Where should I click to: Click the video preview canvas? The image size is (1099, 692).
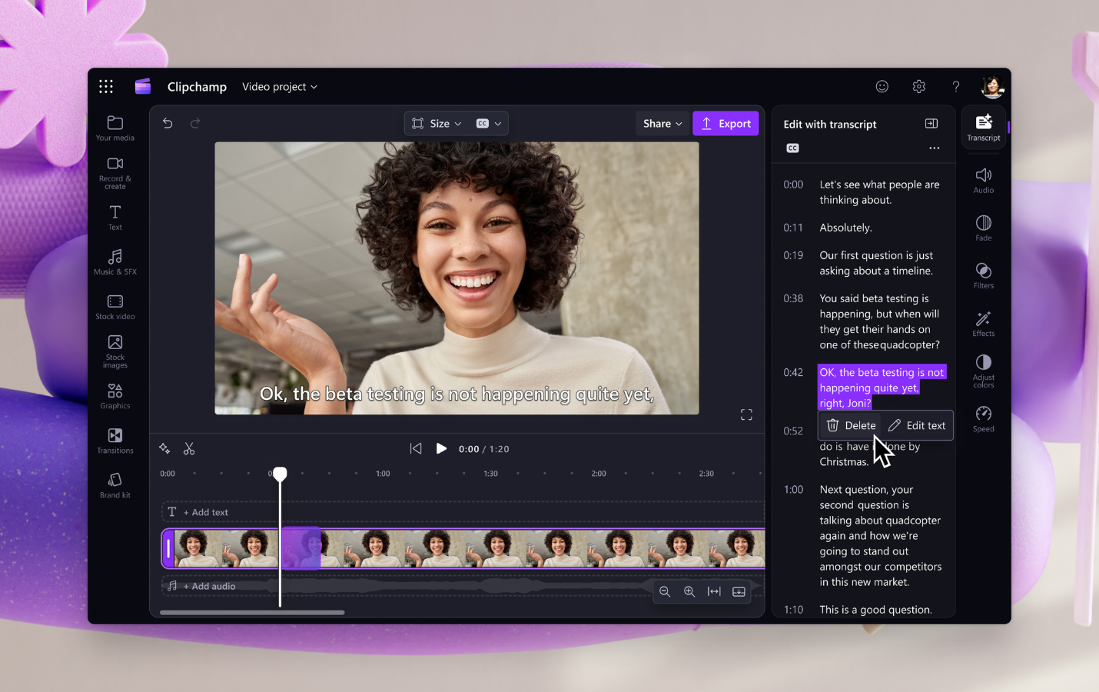(x=457, y=278)
